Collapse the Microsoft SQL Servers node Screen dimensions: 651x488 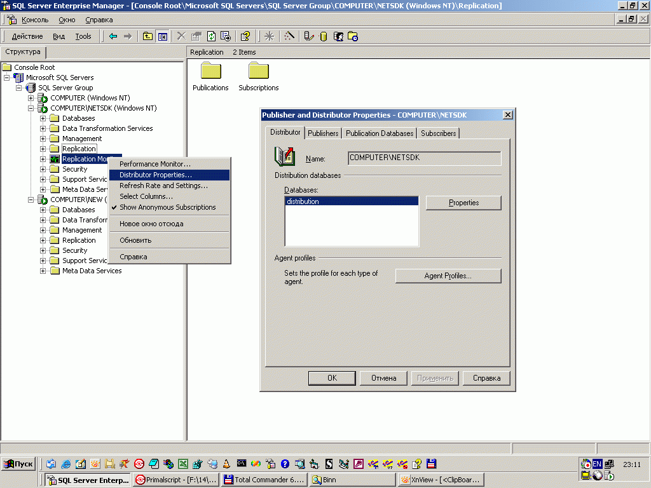click(6, 78)
